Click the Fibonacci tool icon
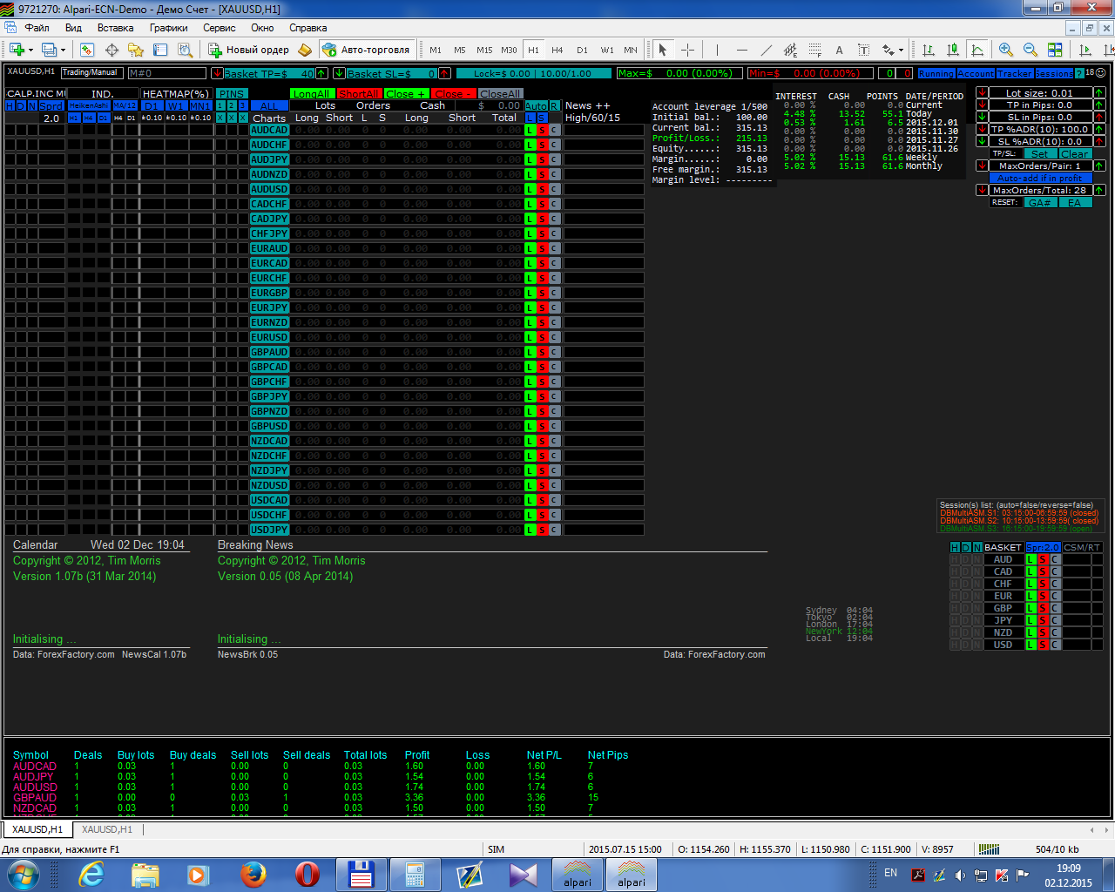This screenshot has height=892, width=1115. [814, 50]
